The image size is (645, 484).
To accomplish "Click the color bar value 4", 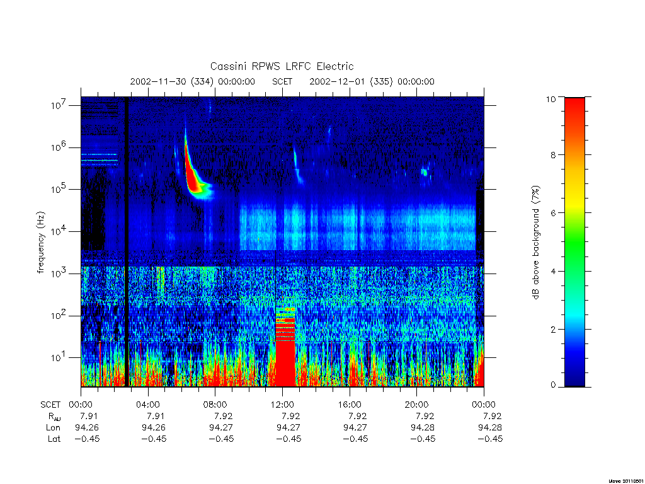I will tap(553, 271).
